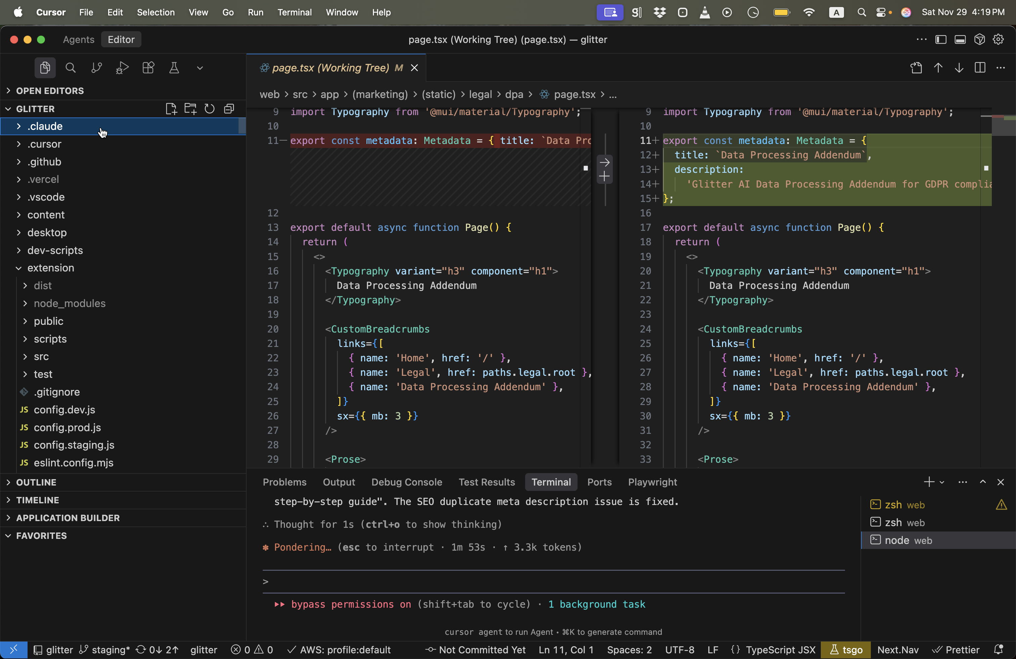Open the Source Control view icon
Screen dimensions: 1016x659
[x=96, y=68]
